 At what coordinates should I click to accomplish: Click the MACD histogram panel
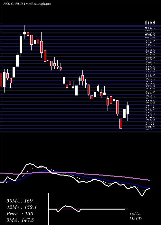(89, 209)
